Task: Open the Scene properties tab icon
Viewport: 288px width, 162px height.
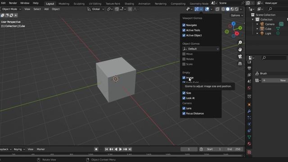Action: [x=249, y=81]
